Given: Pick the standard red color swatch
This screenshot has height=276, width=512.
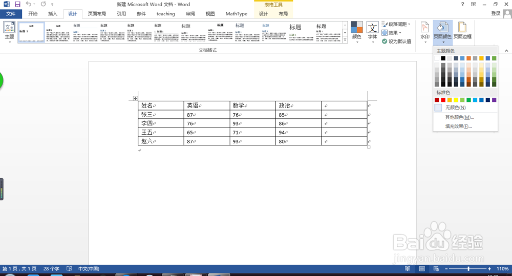Looking at the screenshot, I should 443,100.
